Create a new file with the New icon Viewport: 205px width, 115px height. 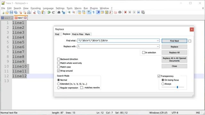[x=3, y=12]
